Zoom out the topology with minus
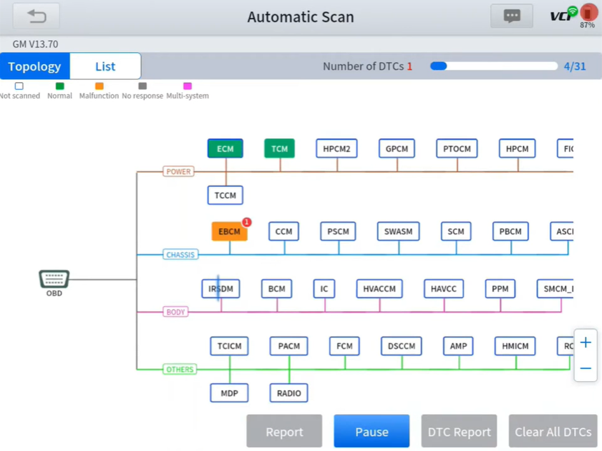602x451 pixels. (585, 368)
